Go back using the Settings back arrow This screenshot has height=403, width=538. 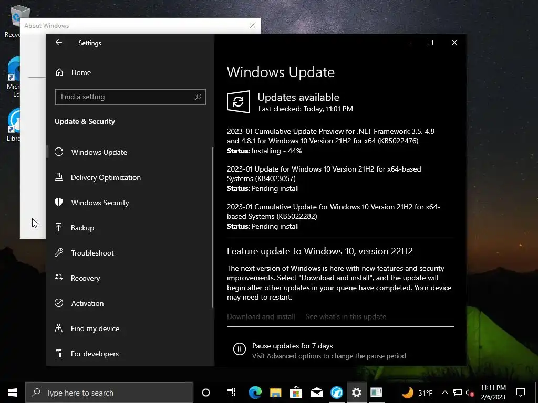[59, 43]
